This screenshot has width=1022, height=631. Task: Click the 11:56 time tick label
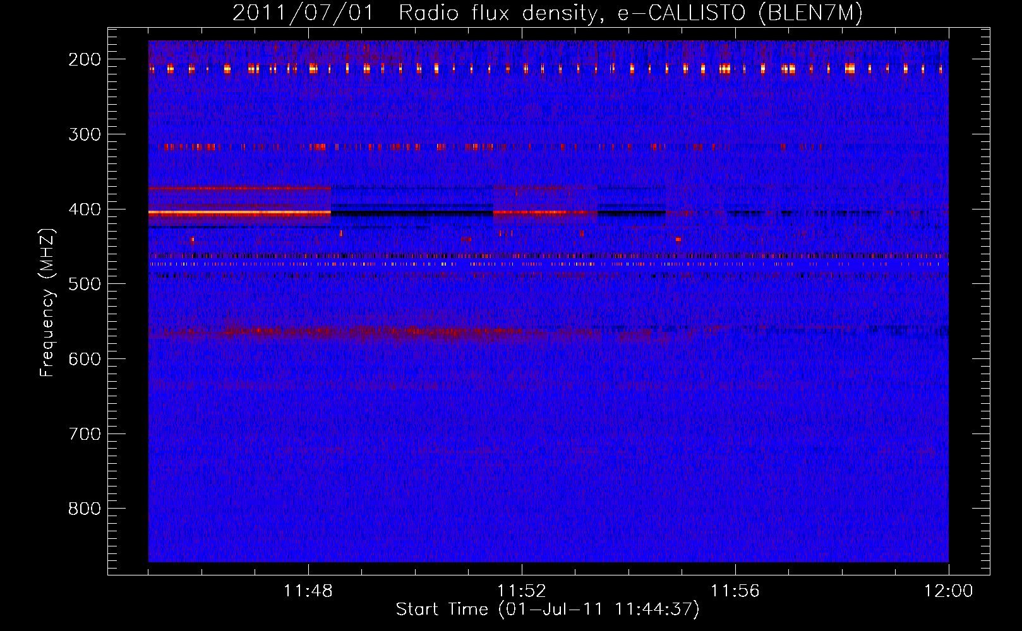coord(735,591)
